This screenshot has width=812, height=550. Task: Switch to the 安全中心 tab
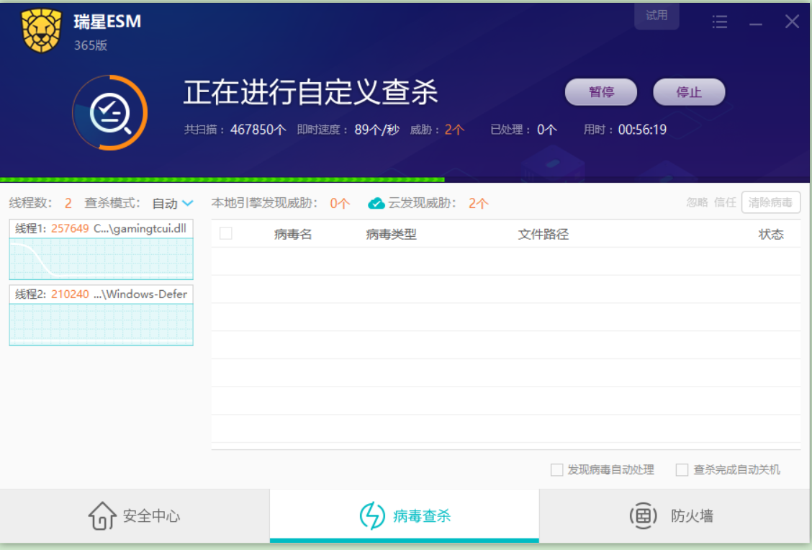click(x=135, y=516)
